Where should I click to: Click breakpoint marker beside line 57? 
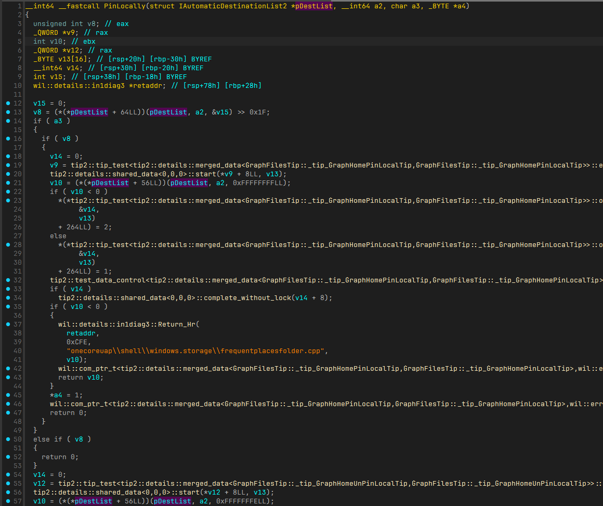click(x=8, y=501)
